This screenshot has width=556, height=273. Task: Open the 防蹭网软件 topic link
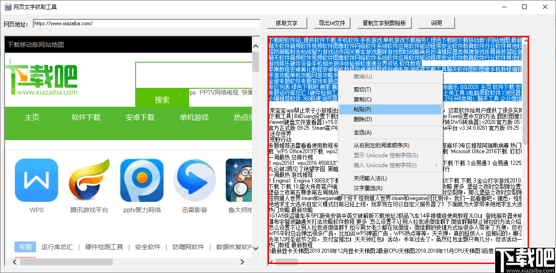pyautogui.click(x=188, y=247)
